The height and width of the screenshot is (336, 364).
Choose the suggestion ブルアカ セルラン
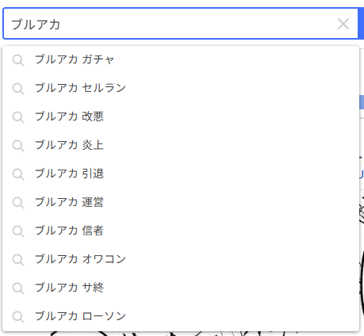(x=181, y=88)
